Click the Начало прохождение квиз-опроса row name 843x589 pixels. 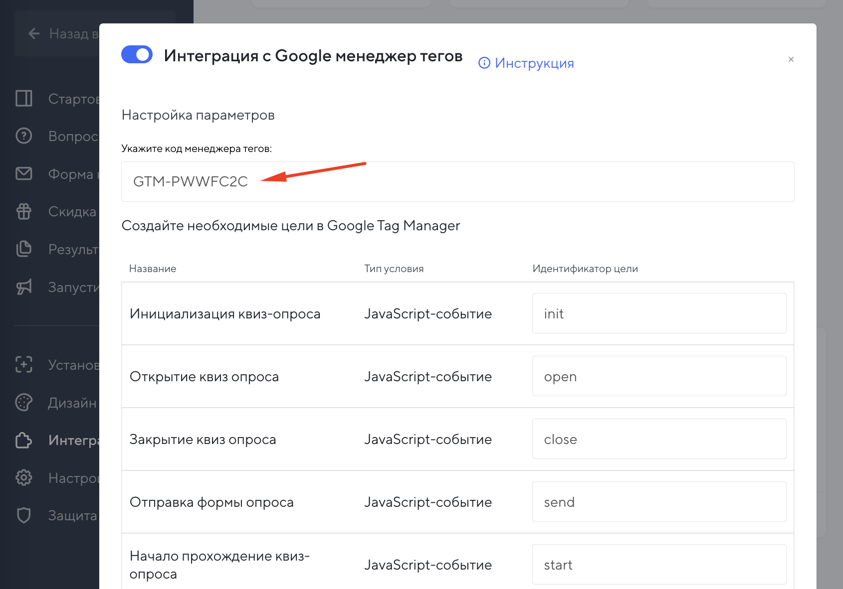click(x=219, y=565)
